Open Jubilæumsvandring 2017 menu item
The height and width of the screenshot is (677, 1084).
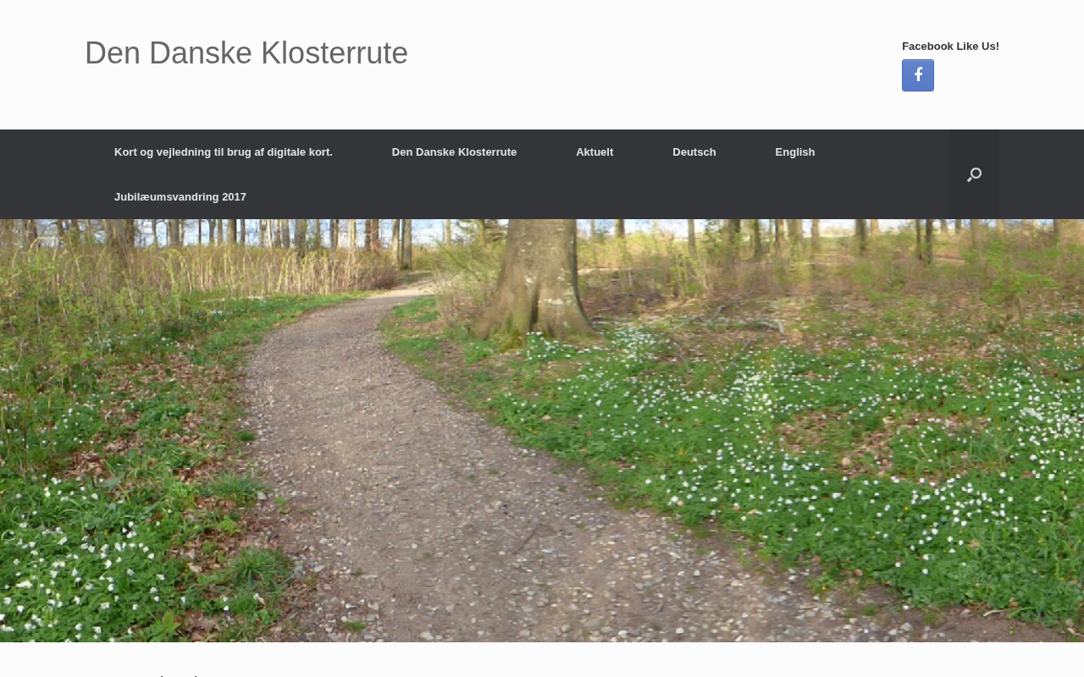click(x=180, y=197)
